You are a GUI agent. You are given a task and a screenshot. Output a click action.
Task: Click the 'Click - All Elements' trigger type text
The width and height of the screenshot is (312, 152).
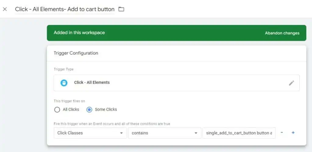click(x=92, y=83)
